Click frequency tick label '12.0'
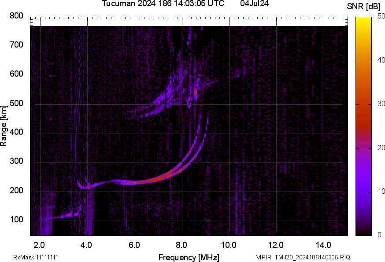Screen dimensions: 385x262 tap(276, 245)
